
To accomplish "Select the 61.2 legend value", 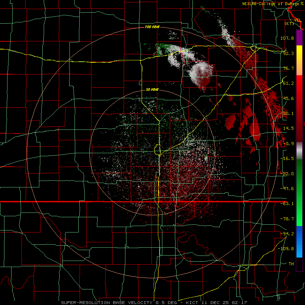I will tap(288, 83).
